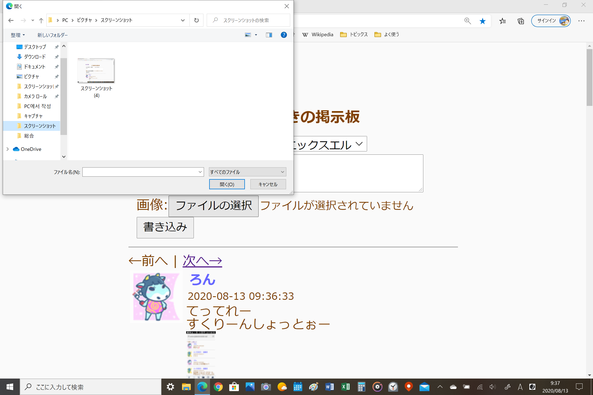Open the browser Collections icon

click(521, 21)
